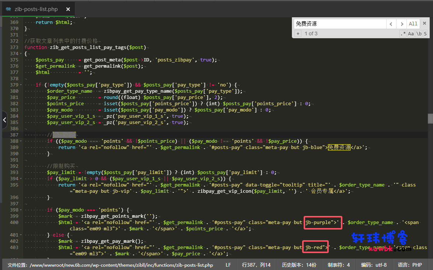Fold the if block at line 388
This screenshot has width=433, height=270.
[x=21, y=141]
